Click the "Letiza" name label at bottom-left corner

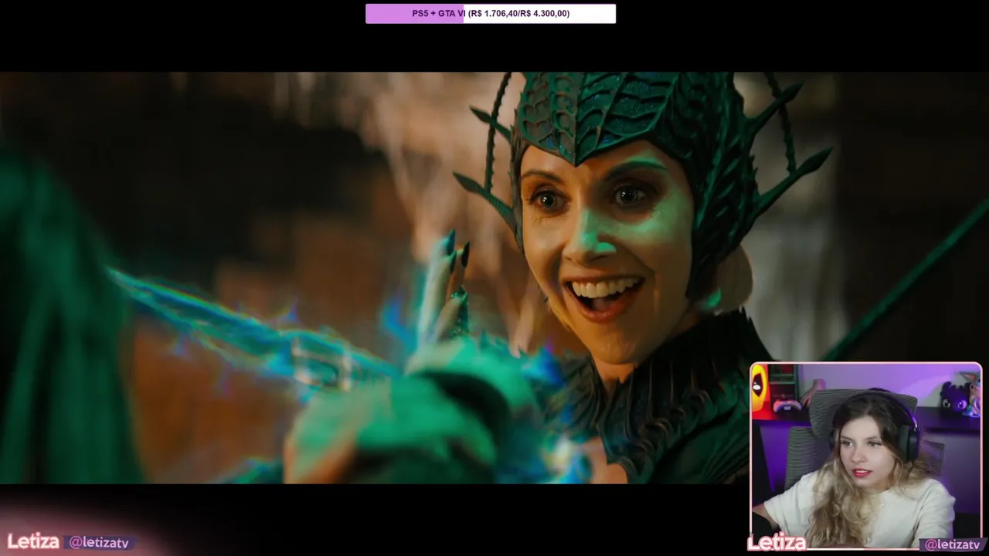33,541
